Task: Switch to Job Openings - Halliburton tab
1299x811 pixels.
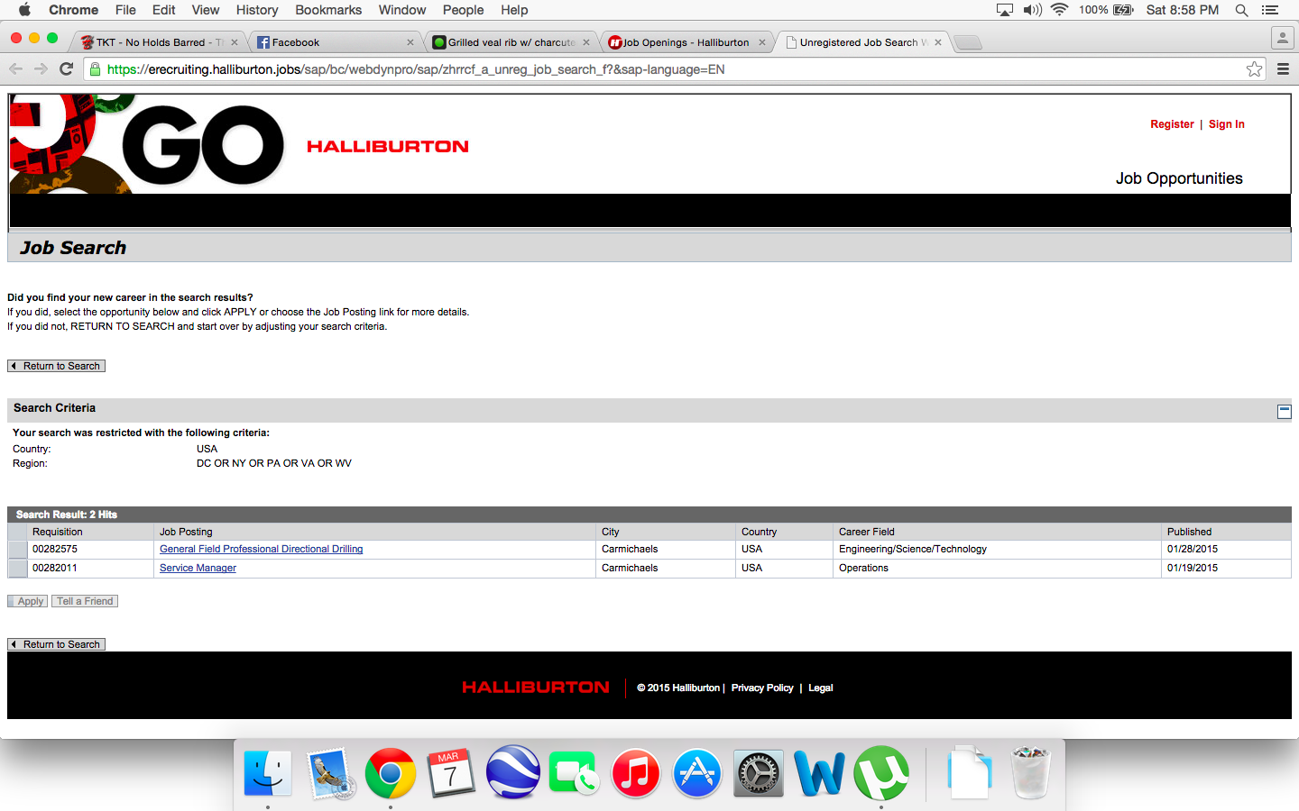Action: pyautogui.click(x=686, y=42)
